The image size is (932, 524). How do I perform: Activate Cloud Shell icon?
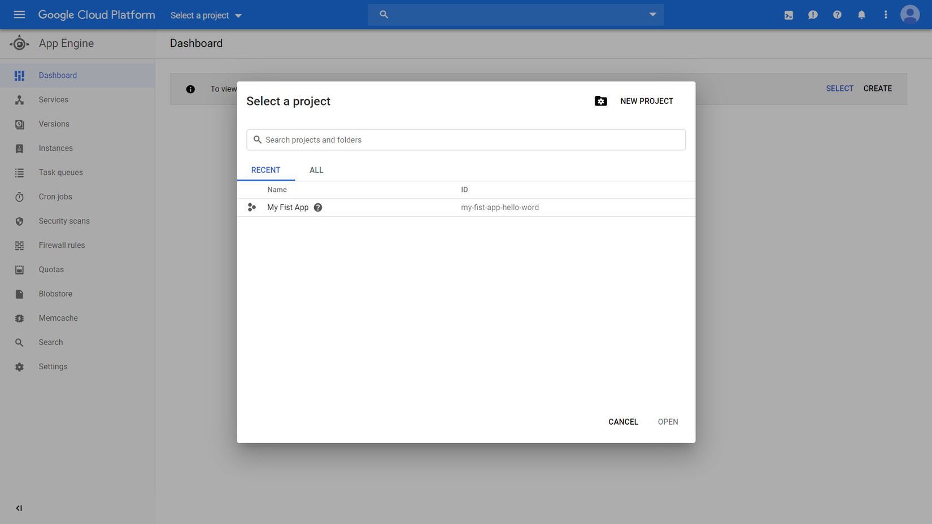pos(789,15)
